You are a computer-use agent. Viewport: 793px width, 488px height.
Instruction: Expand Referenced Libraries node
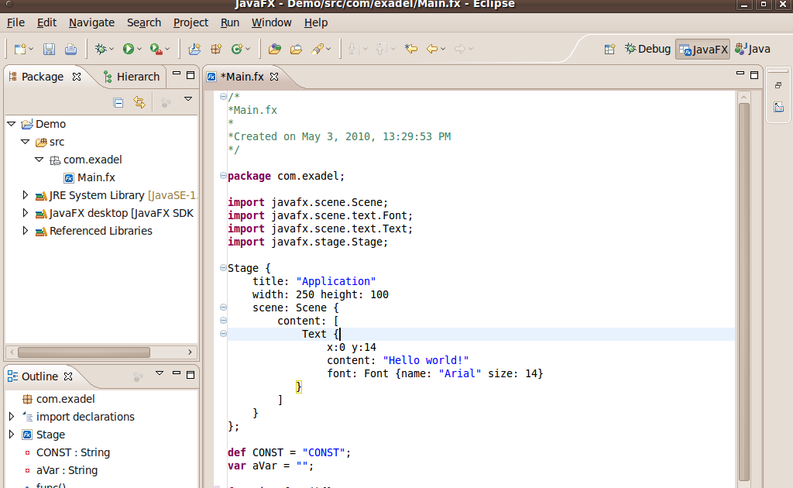click(25, 230)
